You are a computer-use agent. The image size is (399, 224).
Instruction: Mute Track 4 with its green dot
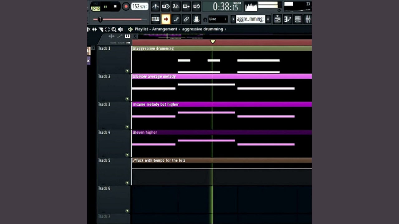127,155
